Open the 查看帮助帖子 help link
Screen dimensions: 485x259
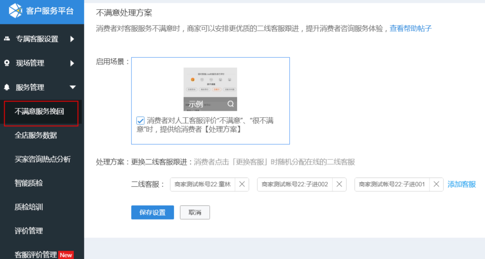[410, 28]
